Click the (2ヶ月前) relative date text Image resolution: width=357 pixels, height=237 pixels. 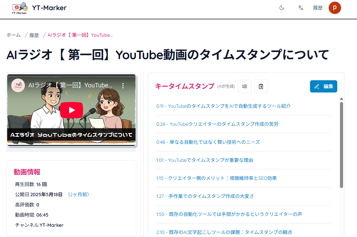78,194
